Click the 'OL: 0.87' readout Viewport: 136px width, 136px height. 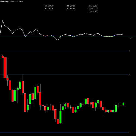[x=93, y=11]
